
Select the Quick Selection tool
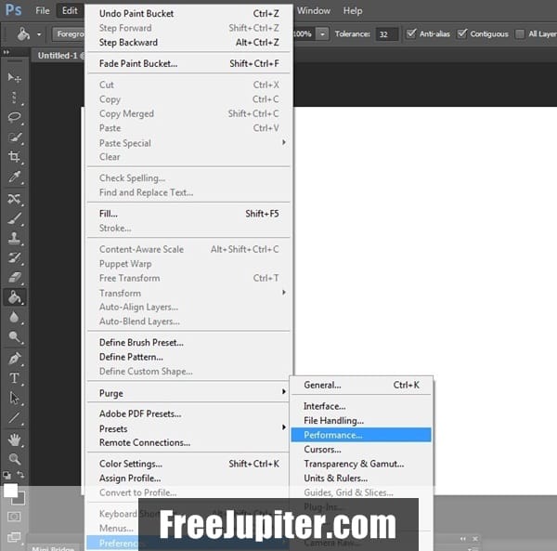point(14,138)
